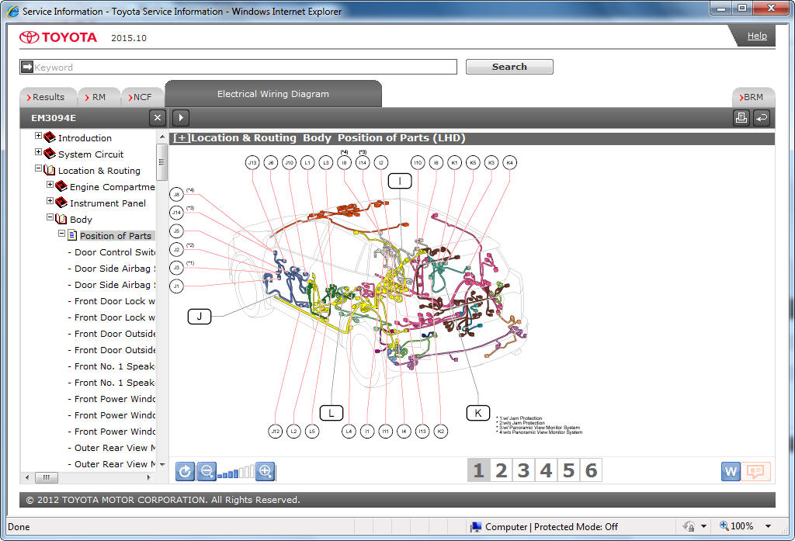Click the play arrow panel toggle button
This screenshot has width=795, height=541.
181,118
